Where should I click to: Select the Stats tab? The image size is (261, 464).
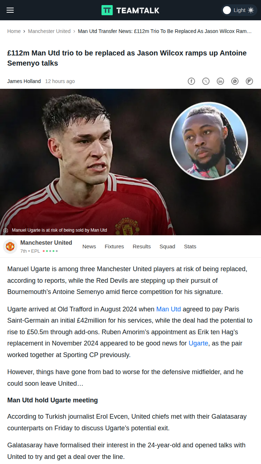pyautogui.click(x=190, y=246)
